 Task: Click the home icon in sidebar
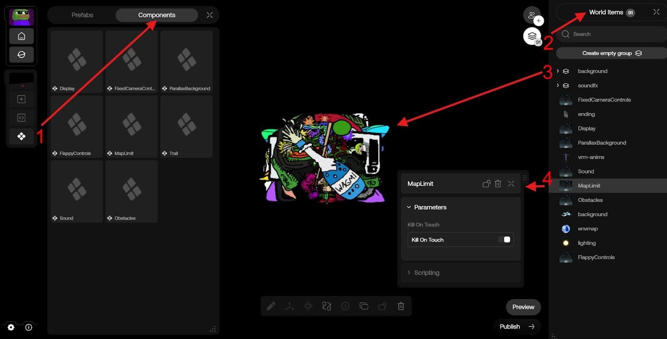tap(21, 36)
